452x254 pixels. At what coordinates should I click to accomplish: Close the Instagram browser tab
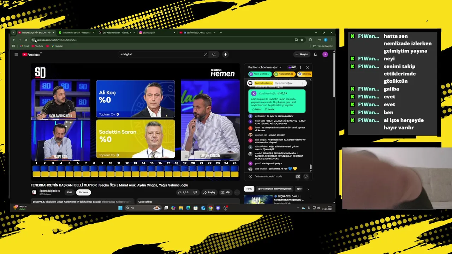tap(174, 32)
